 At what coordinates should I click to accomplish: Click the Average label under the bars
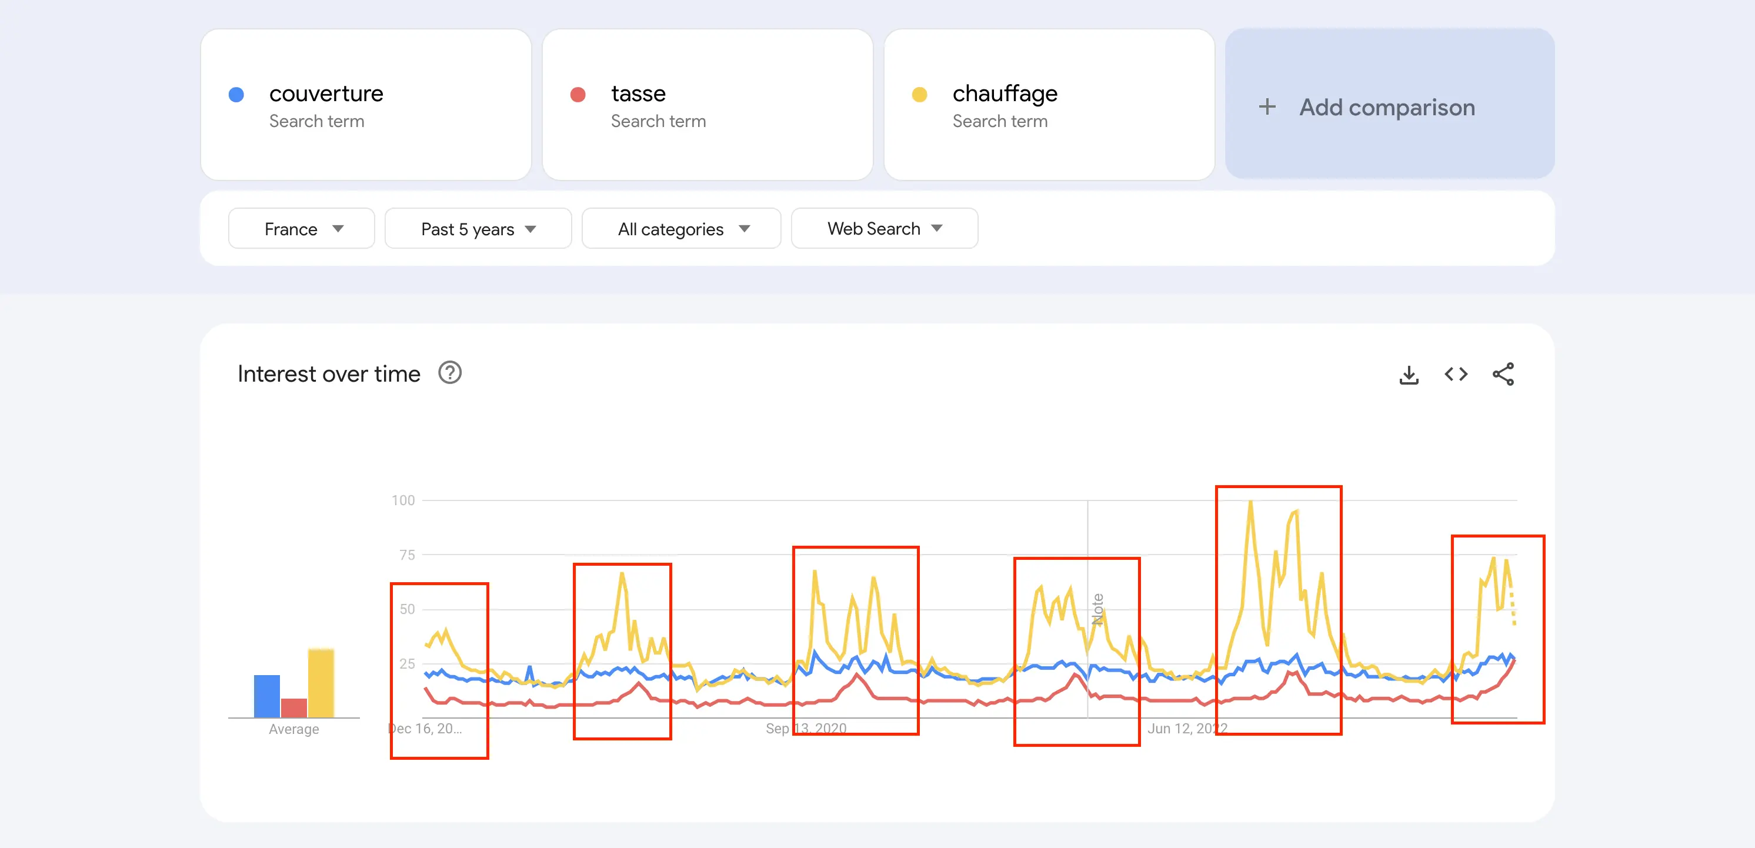click(x=293, y=729)
